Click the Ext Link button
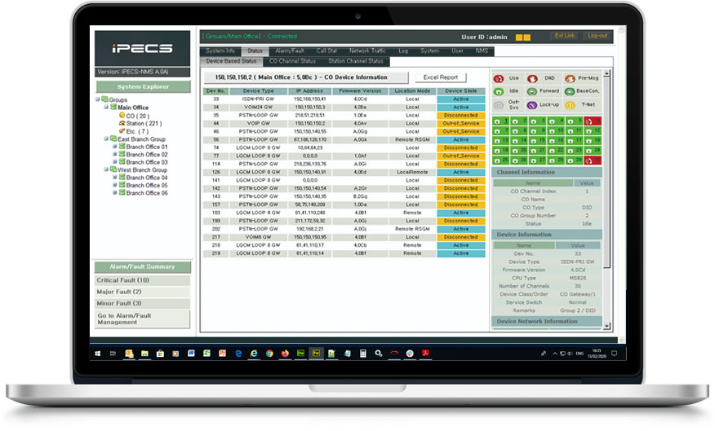 [565, 36]
